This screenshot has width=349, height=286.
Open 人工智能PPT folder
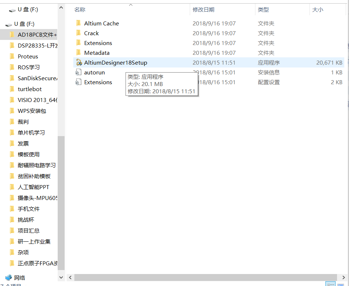pyautogui.click(x=33, y=187)
